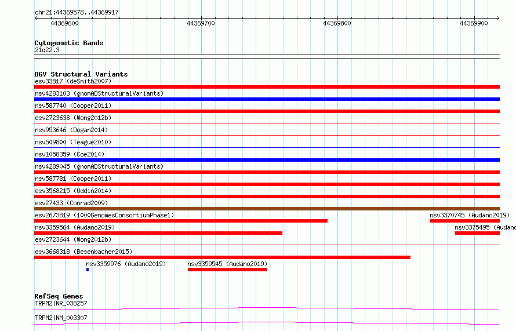Click the short red bar under nsv3370745
The image size is (516, 331).
[x=465, y=221]
